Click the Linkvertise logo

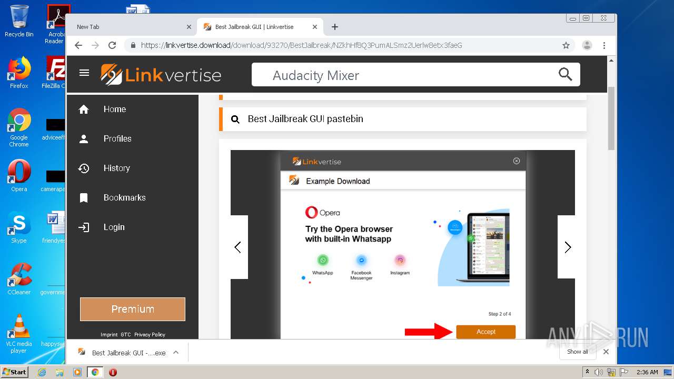pyautogui.click(x=161, y=75)
